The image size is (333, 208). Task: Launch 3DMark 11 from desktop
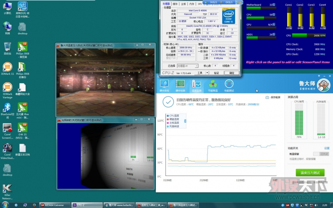(x=7, y=68)
